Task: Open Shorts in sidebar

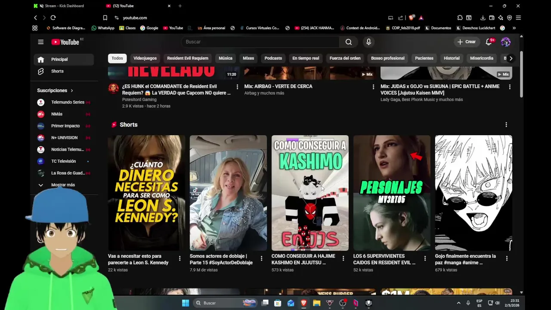Action: coord(64,71)
